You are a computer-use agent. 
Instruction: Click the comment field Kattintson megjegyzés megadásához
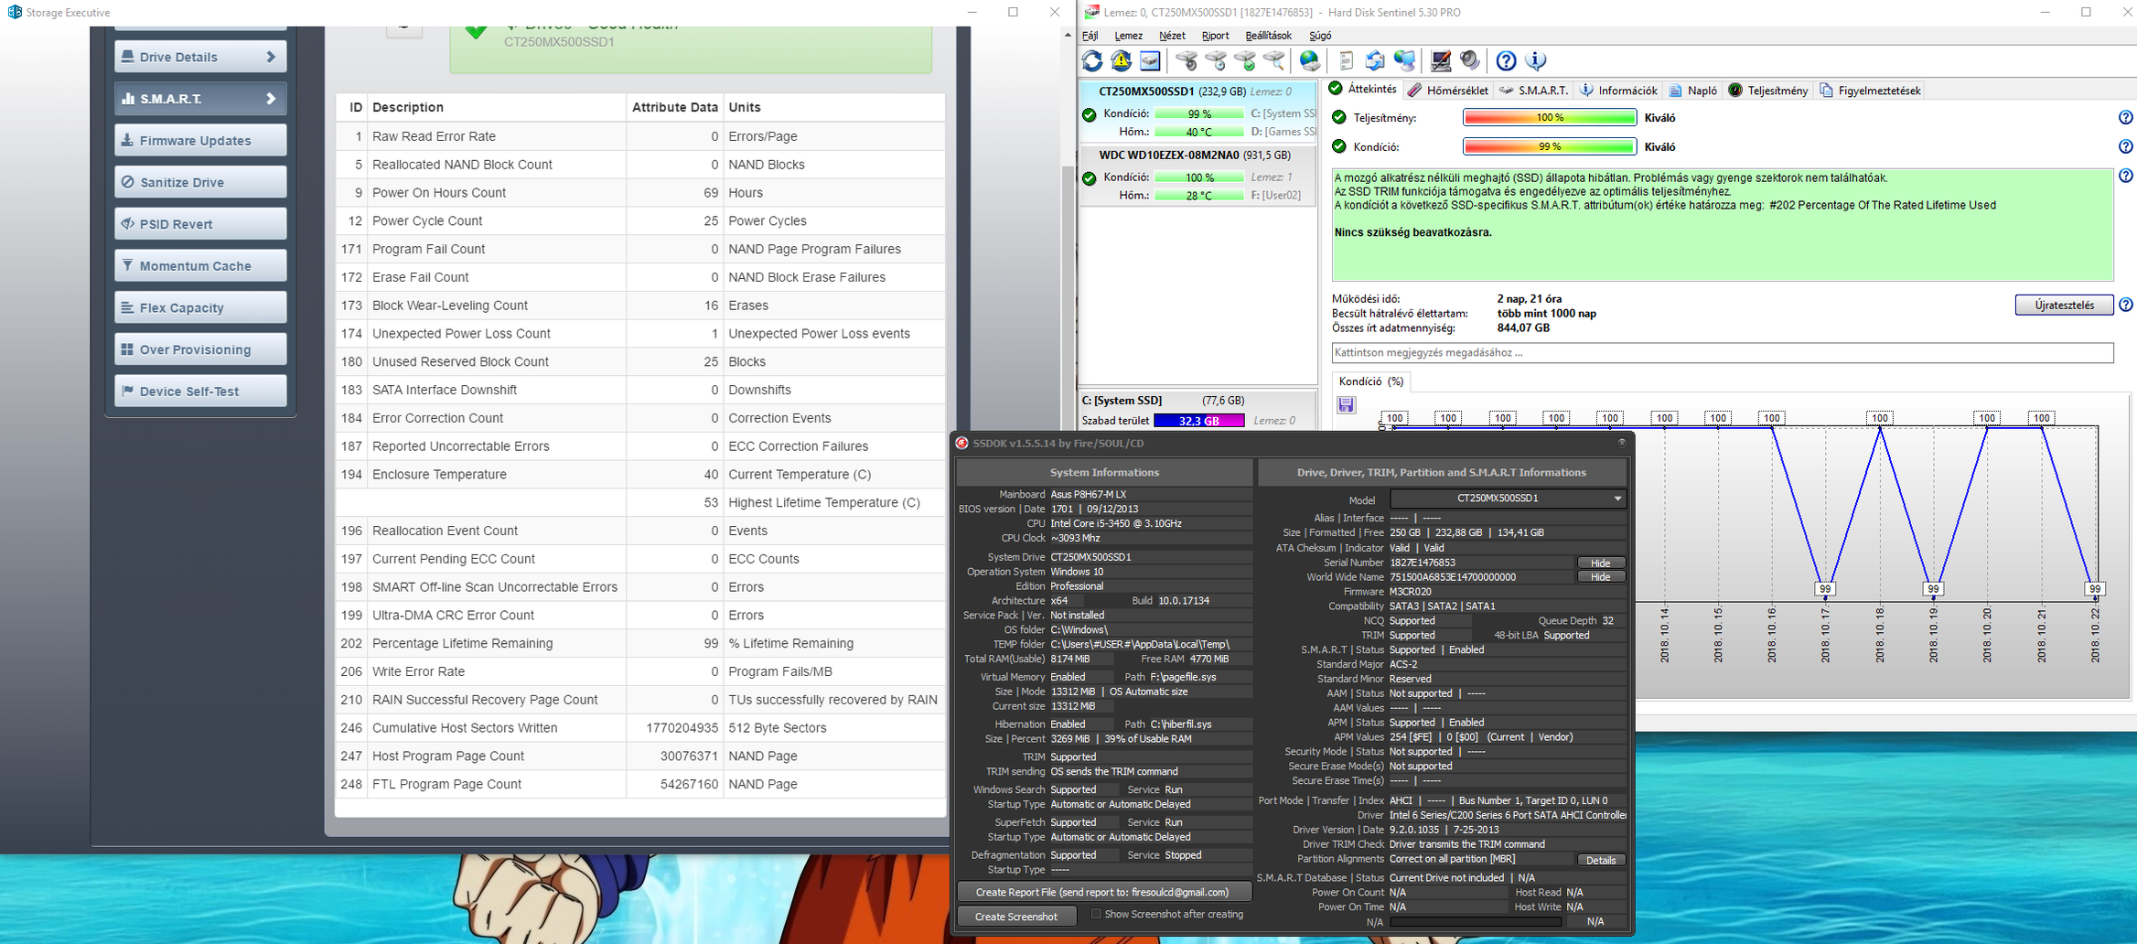(1723, 352)
